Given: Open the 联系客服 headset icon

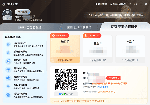Looking at the screenshot, I should coord(96,4).
